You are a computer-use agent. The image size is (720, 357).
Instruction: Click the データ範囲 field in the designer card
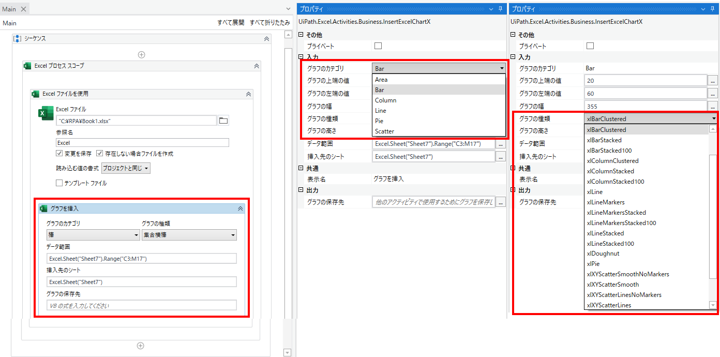tap(141, 259)
